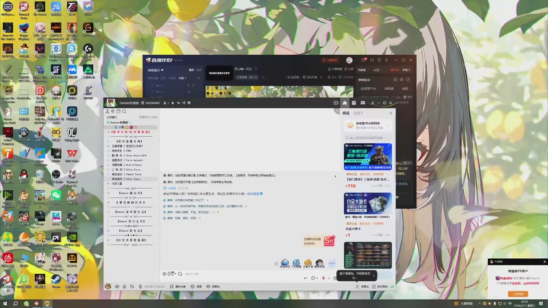Screen dimensions: 548x308
Task: Click the first round activity badge above chat input
Action: pyautogui.click(x=285, y=264)
